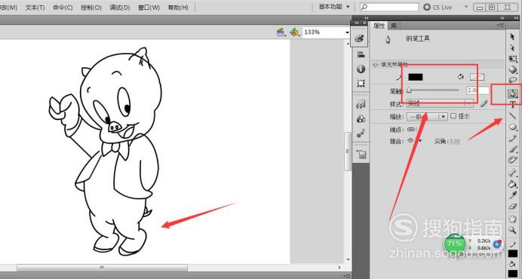Select the Text tool

click(513, 105)
